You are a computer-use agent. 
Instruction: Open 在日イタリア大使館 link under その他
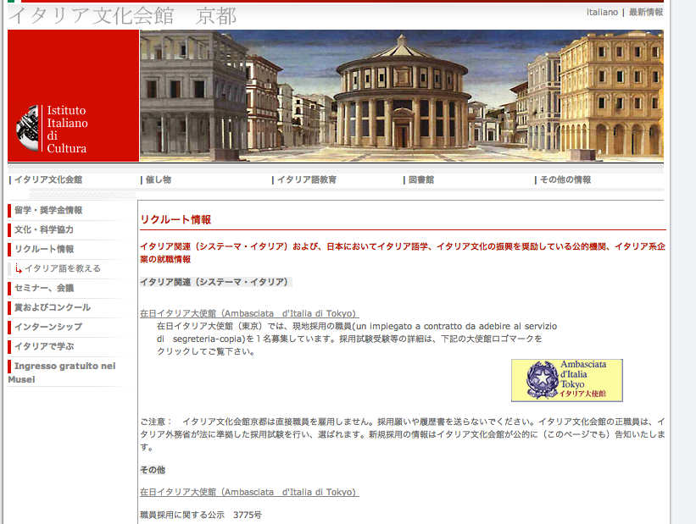(249, 492)
